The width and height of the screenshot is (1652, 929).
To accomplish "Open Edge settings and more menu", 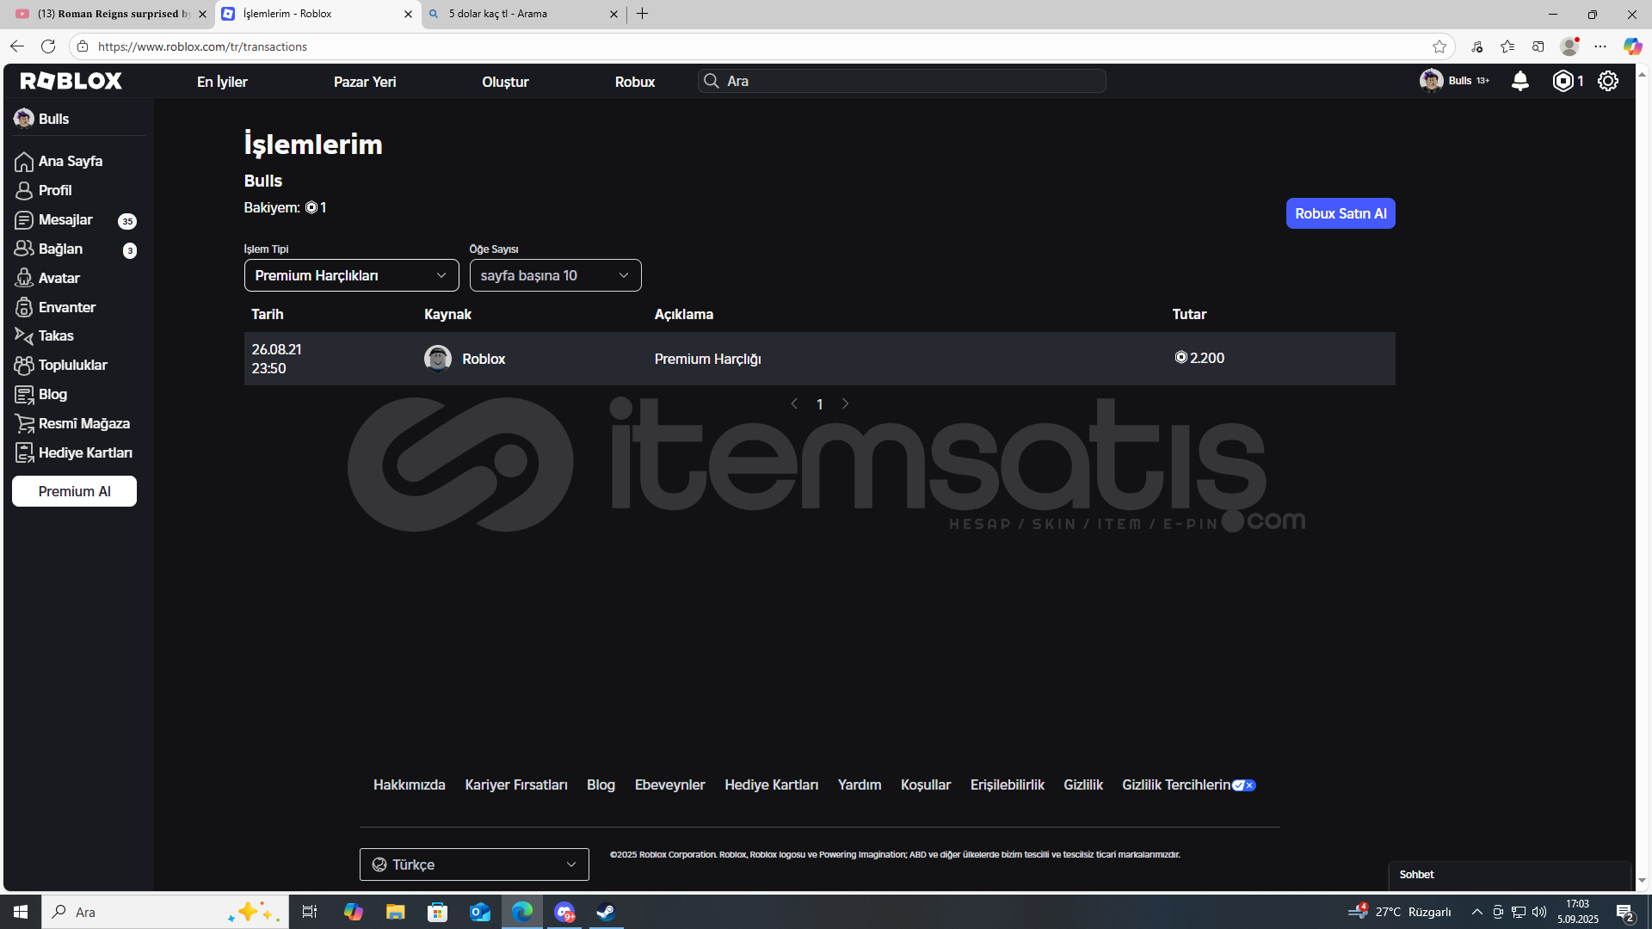I will (1600, 46).
